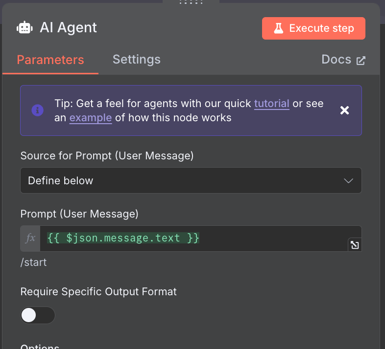Open the example link in the tip

[x=91, y=117]
